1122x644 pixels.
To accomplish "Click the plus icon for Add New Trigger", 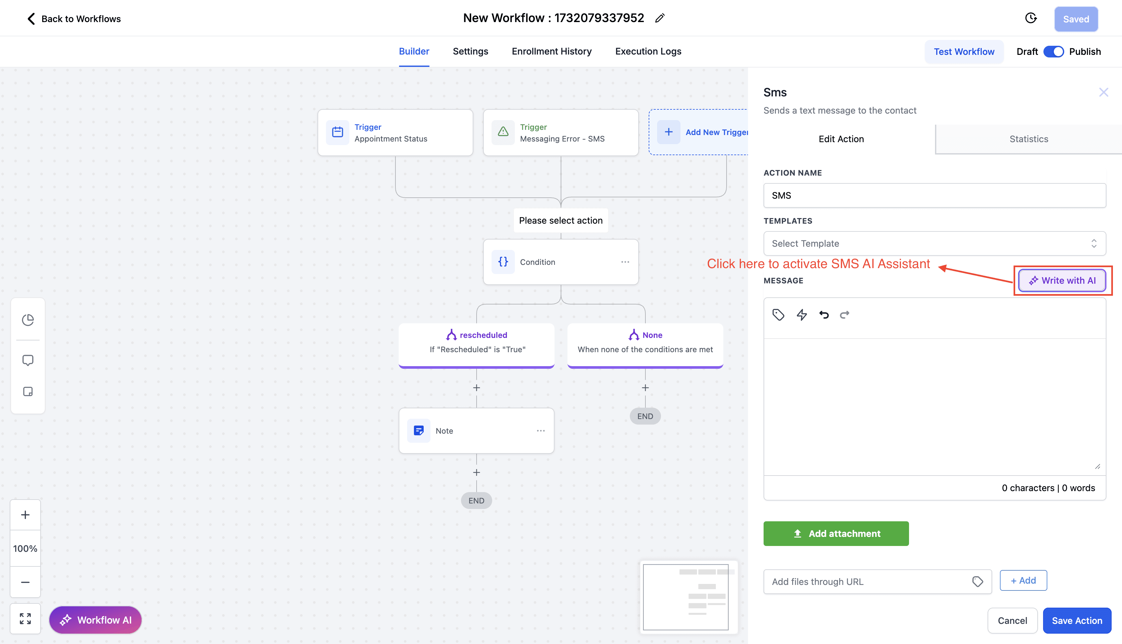I will 668,132.
